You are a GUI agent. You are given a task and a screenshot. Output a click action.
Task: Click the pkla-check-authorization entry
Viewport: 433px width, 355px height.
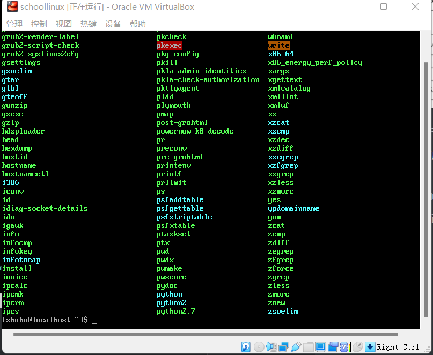(208, 80)
